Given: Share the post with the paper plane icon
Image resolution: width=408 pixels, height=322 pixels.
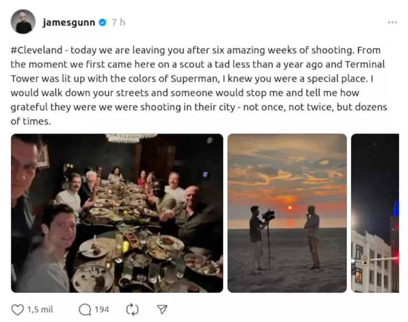Looking at the screenshot, I should (162, 310).
